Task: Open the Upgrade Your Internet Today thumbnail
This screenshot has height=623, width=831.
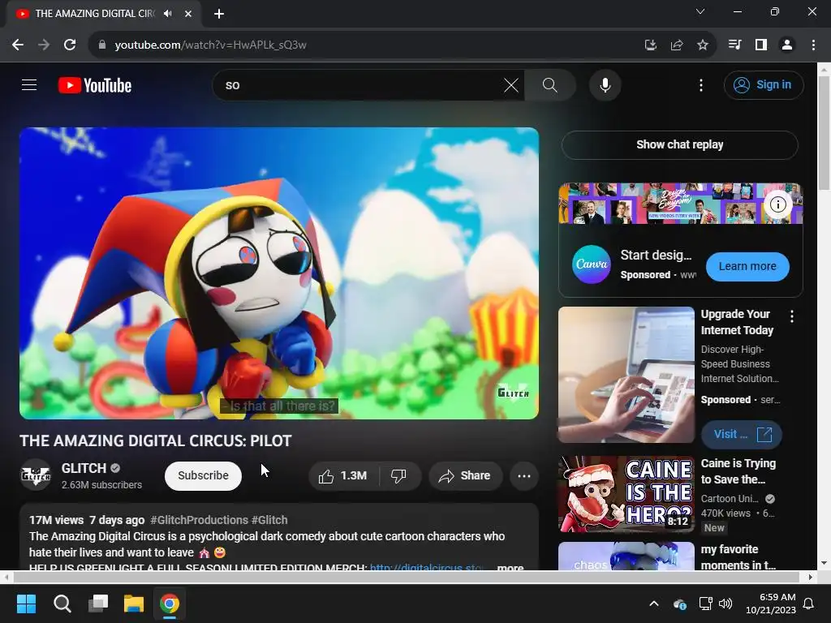Action: [626, 375]
